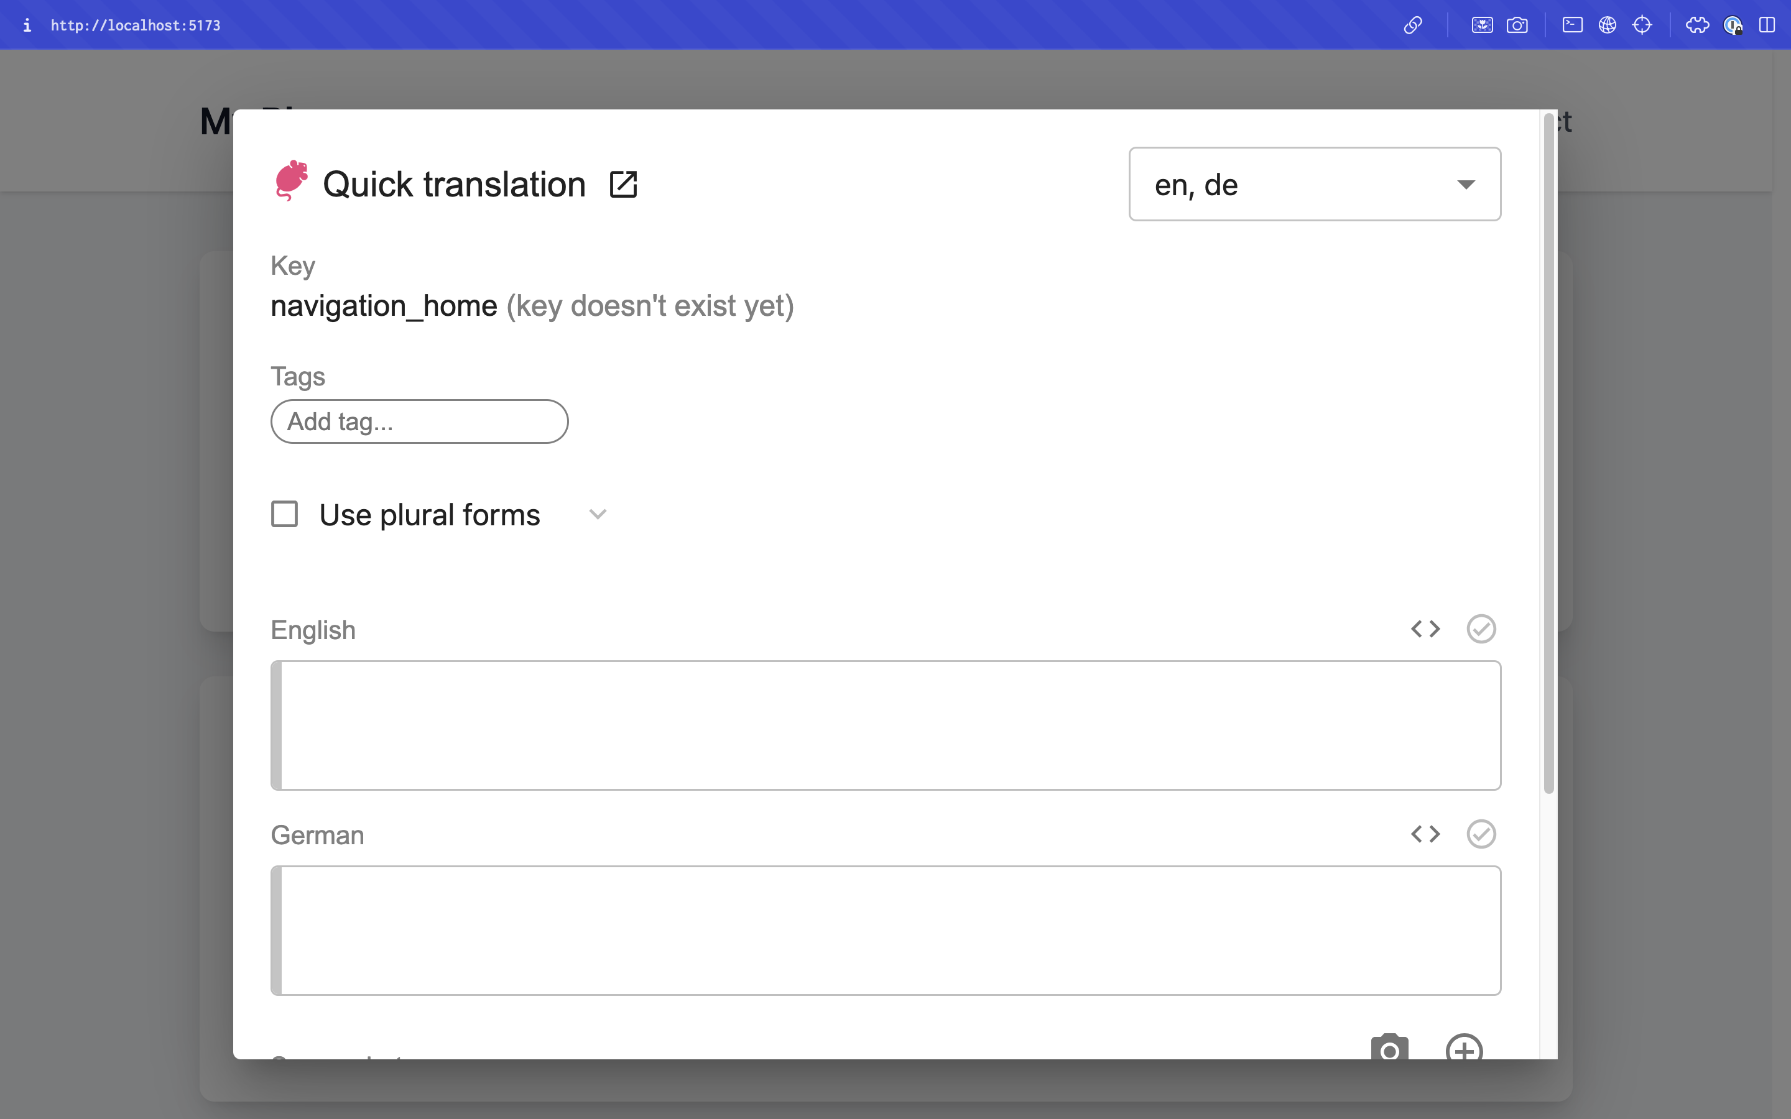Open the code editor icon for English
The height and width of the screenshot is (1119, 1791).
pos(1425,629)
